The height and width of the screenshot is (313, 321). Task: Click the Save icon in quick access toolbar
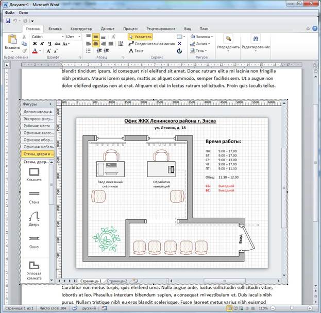click(x=8, y=21)
